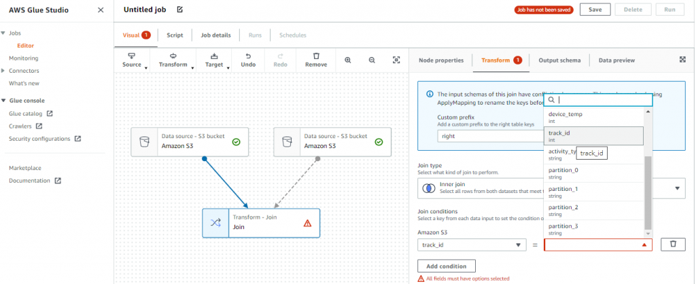Choose partition_2 from the key list
This screenshot has width=696, height=284.
pos(594,211)
